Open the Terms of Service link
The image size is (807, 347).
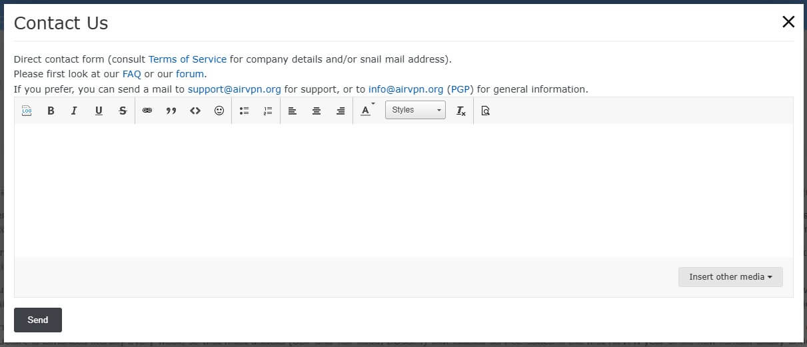[187, 59]
